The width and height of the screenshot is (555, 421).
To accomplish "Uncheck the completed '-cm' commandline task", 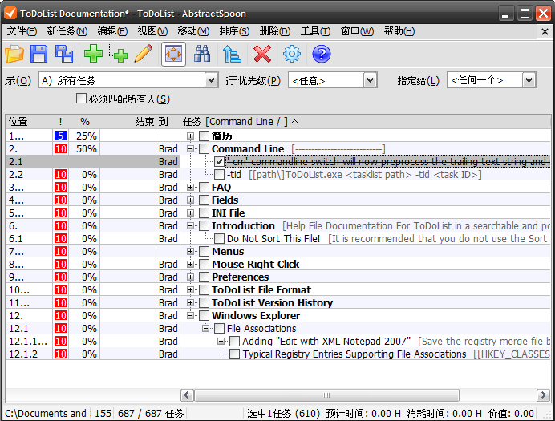I will tap(220, 162).
